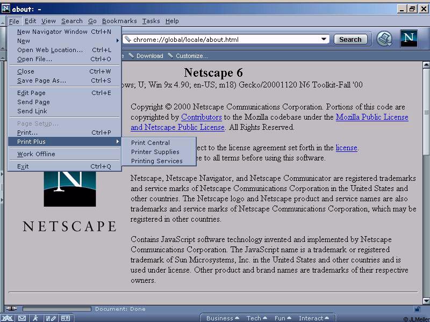Click the vertical scrollbar down arrow

point(426,301)
